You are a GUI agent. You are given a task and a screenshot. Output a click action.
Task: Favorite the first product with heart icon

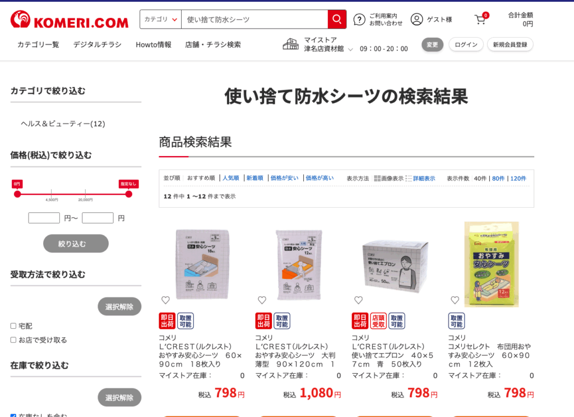pyautogui.click(x=165, y=300)
